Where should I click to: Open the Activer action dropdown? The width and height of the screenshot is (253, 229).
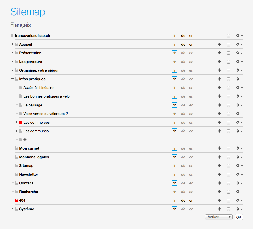click(218, 217)
